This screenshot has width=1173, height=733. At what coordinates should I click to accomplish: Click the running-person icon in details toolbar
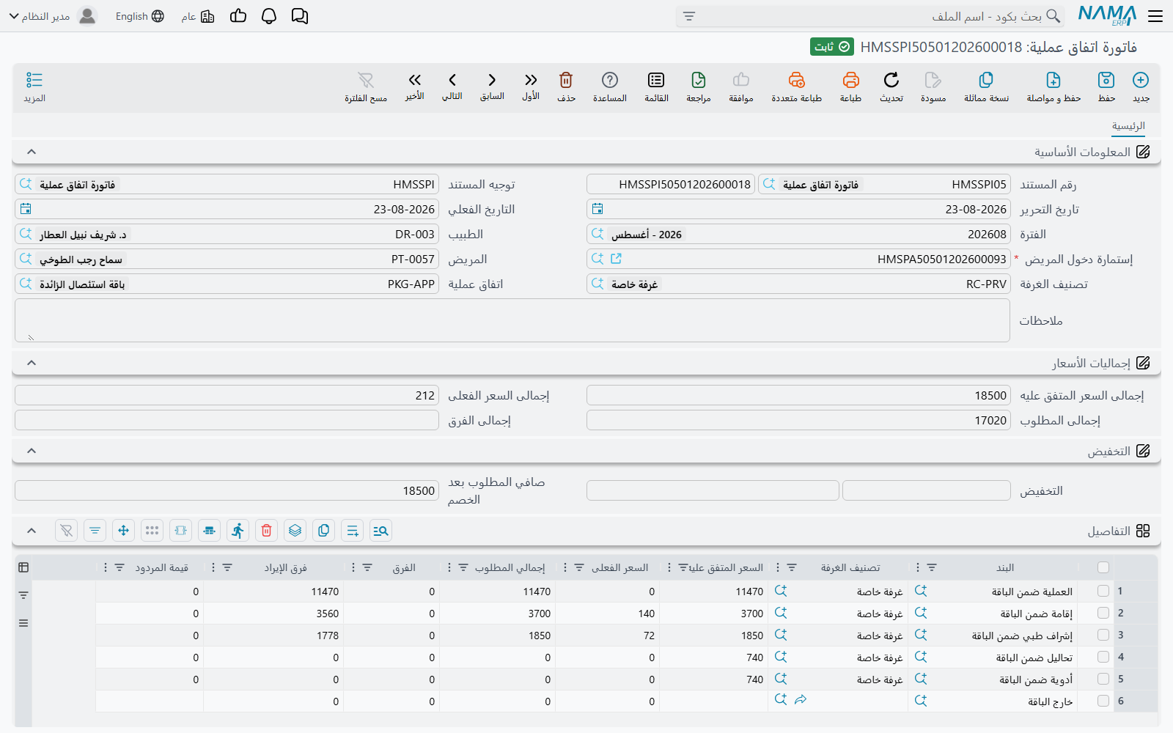(x=238, y=531)
